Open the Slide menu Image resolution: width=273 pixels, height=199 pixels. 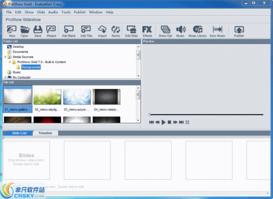tap(41, 12)
